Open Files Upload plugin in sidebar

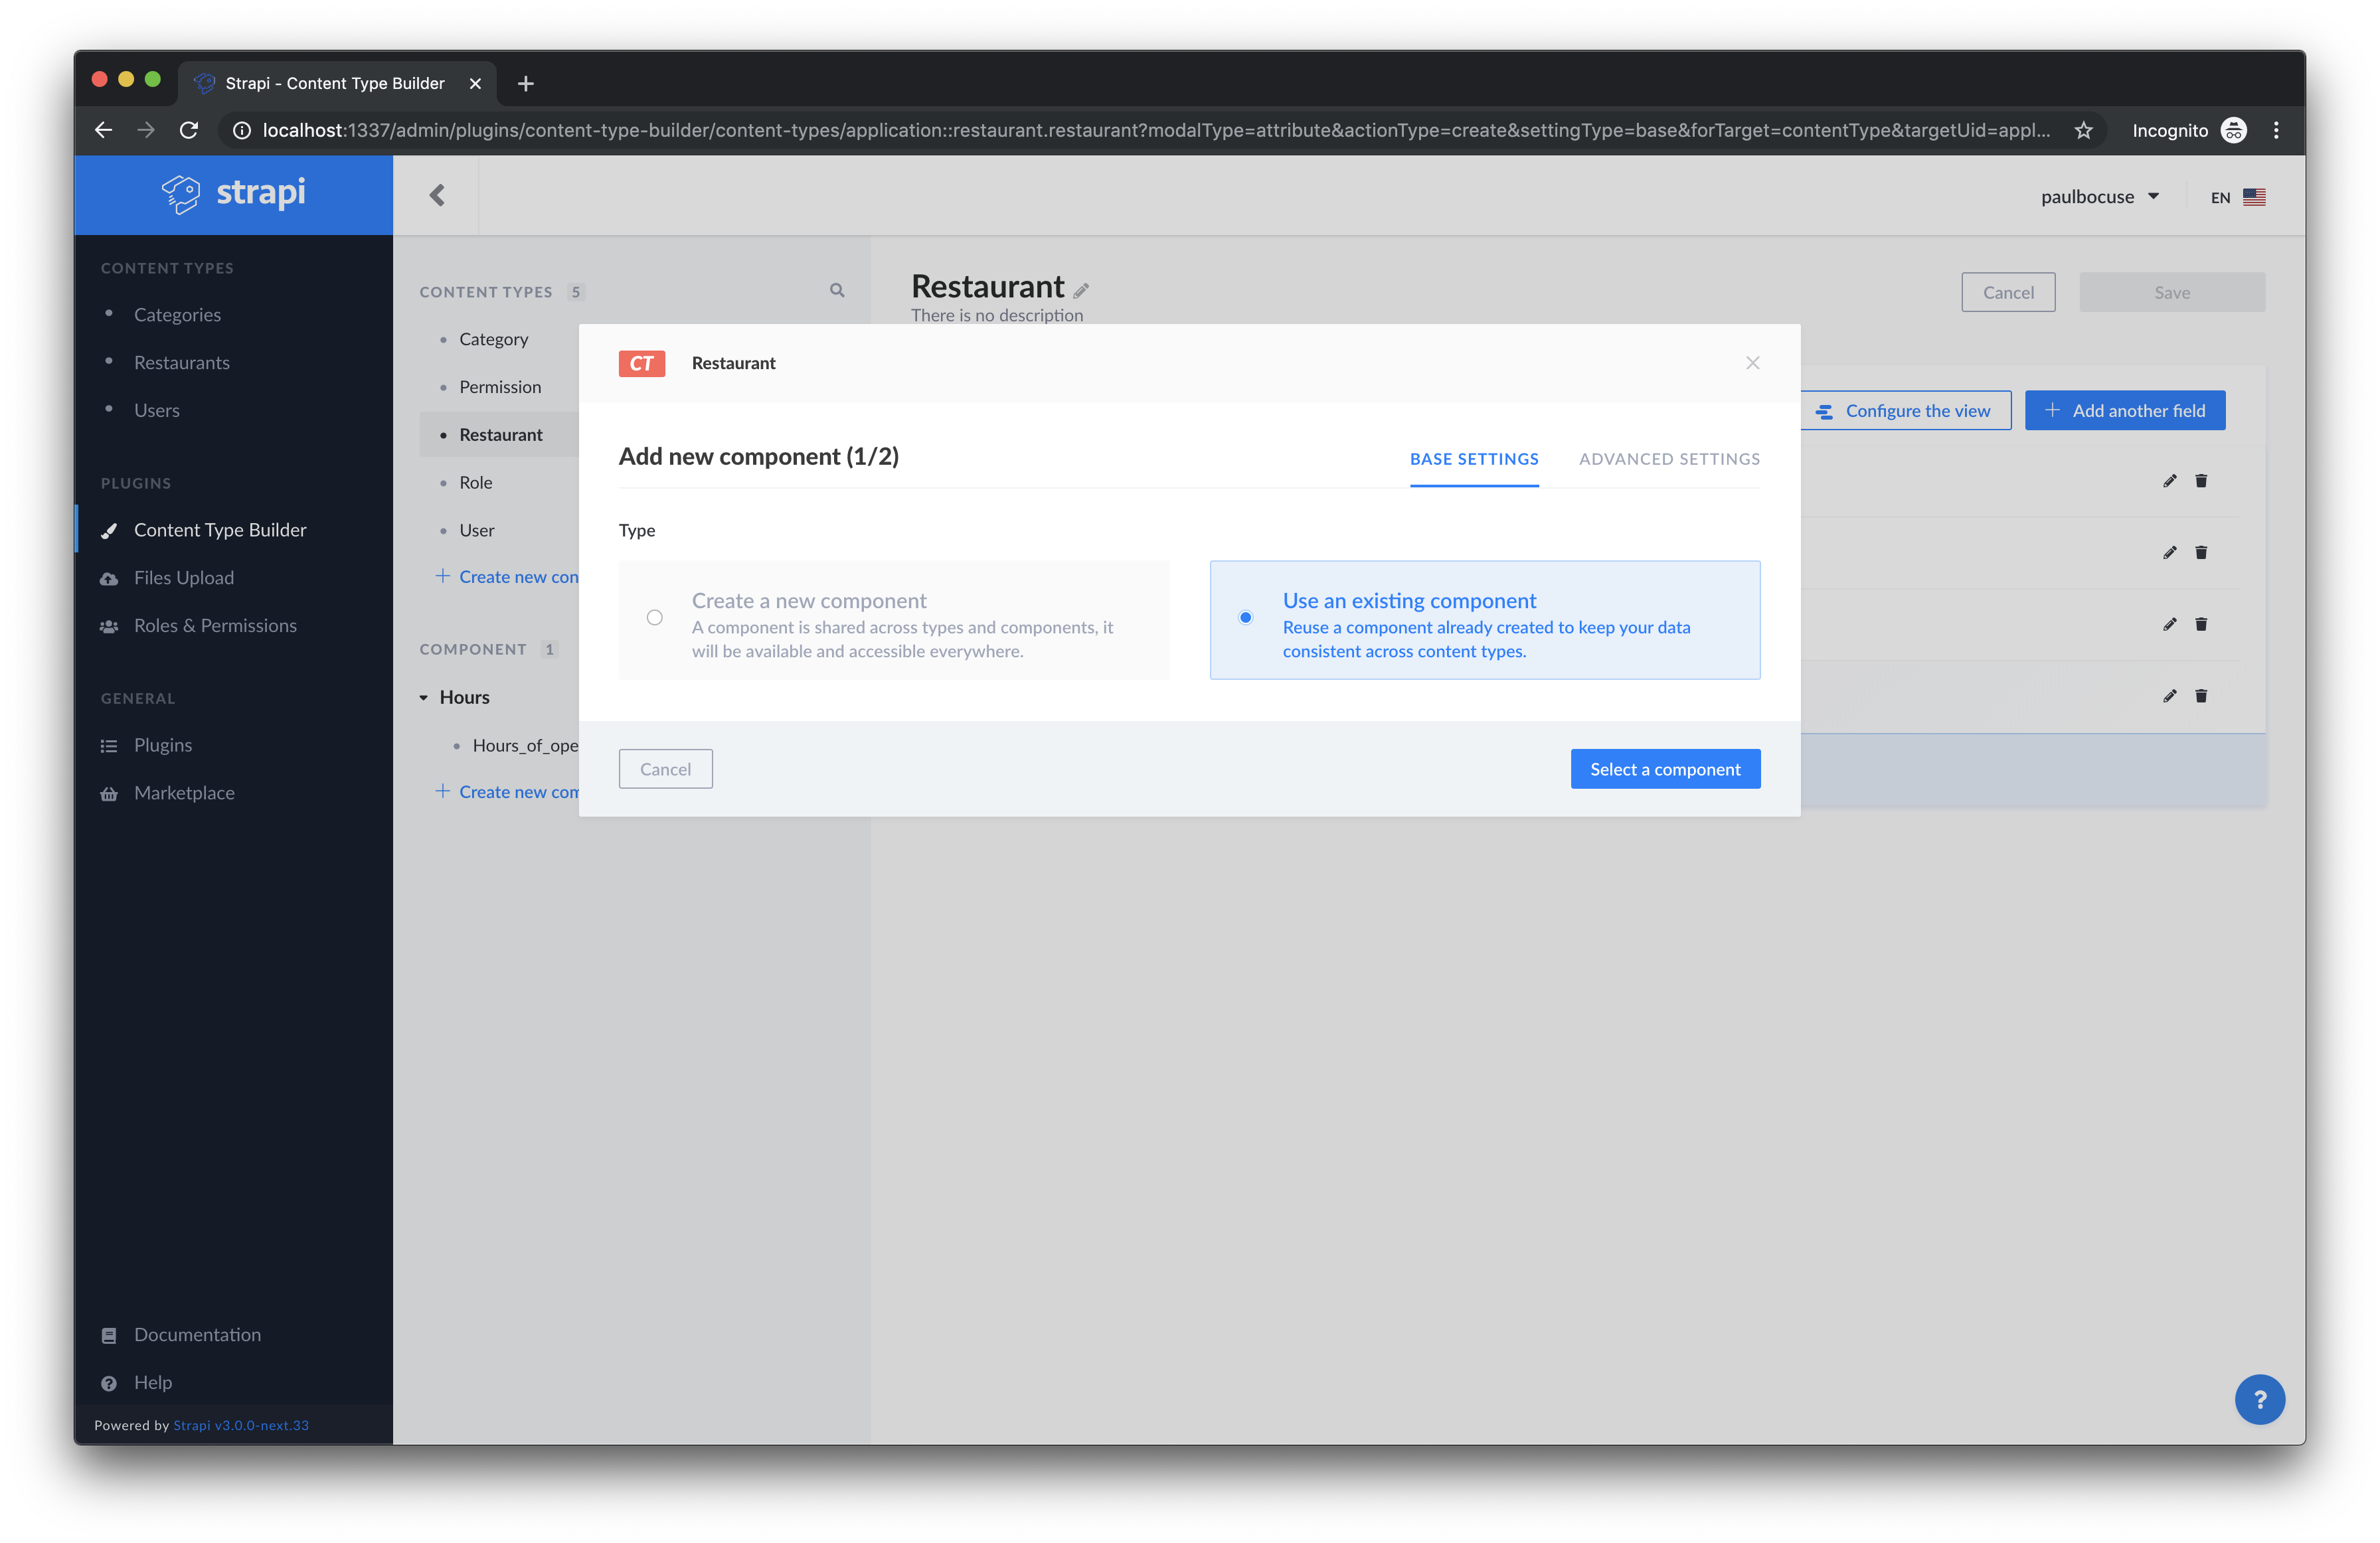(184, 578)
